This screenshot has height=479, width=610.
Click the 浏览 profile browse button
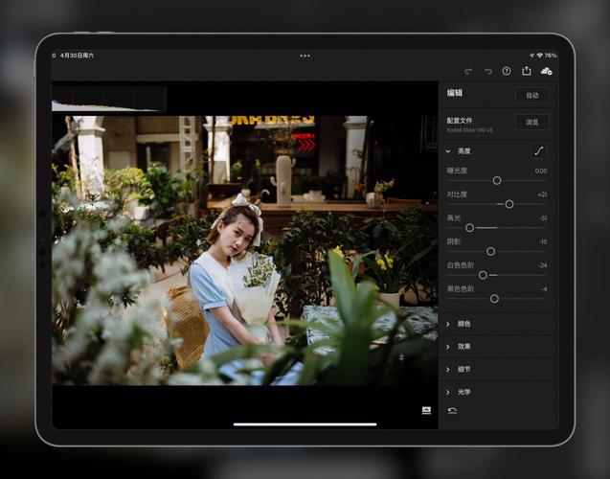point(531,123)
